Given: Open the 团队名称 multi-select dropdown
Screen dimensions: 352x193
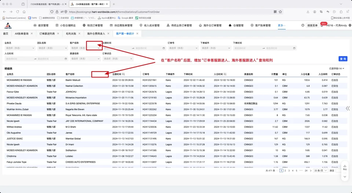Looking at the screenshot, I should [52, 48].
